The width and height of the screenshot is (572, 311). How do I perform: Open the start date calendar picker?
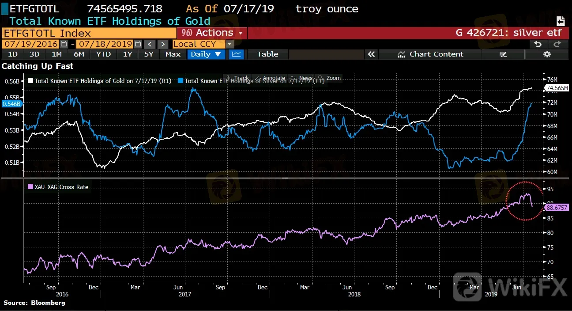pos(64,44)
